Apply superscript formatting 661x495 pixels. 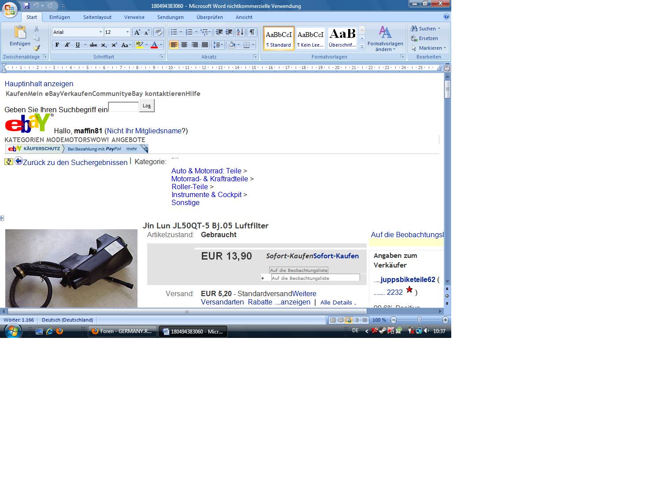(x=114, y=45)
